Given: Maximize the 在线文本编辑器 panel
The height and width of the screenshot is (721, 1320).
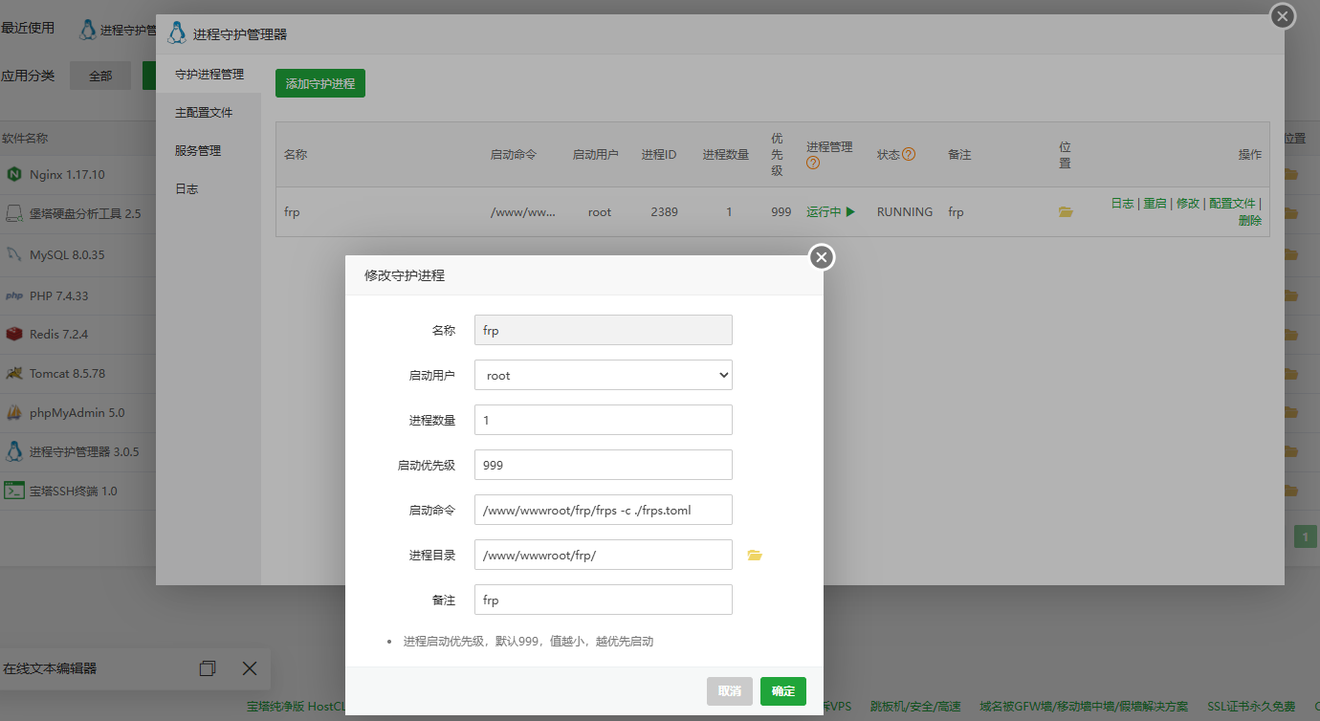Looking at the screenshot, I should (x=208, y=668).
